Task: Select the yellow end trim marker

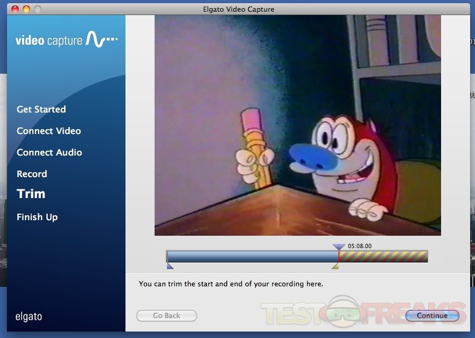Action: (335, 266)
